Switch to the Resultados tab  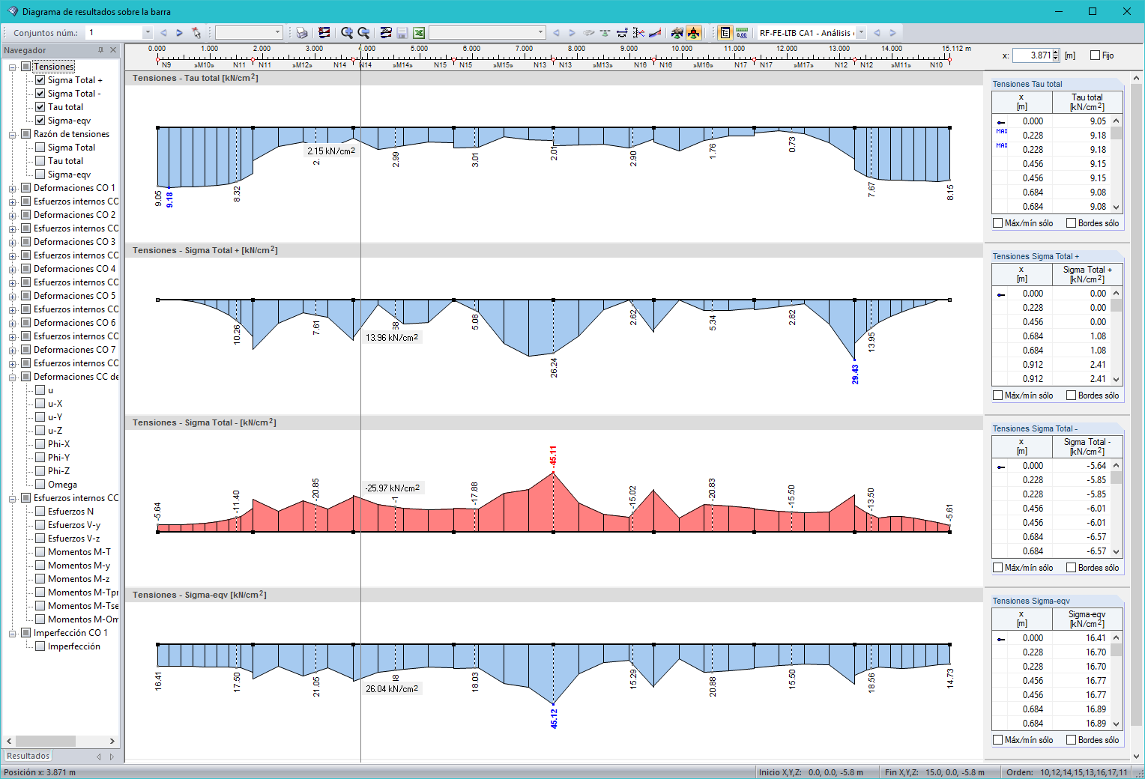(28, 757)
